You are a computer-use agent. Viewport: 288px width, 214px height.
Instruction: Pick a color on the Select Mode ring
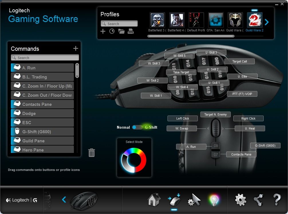click(134, 160)
